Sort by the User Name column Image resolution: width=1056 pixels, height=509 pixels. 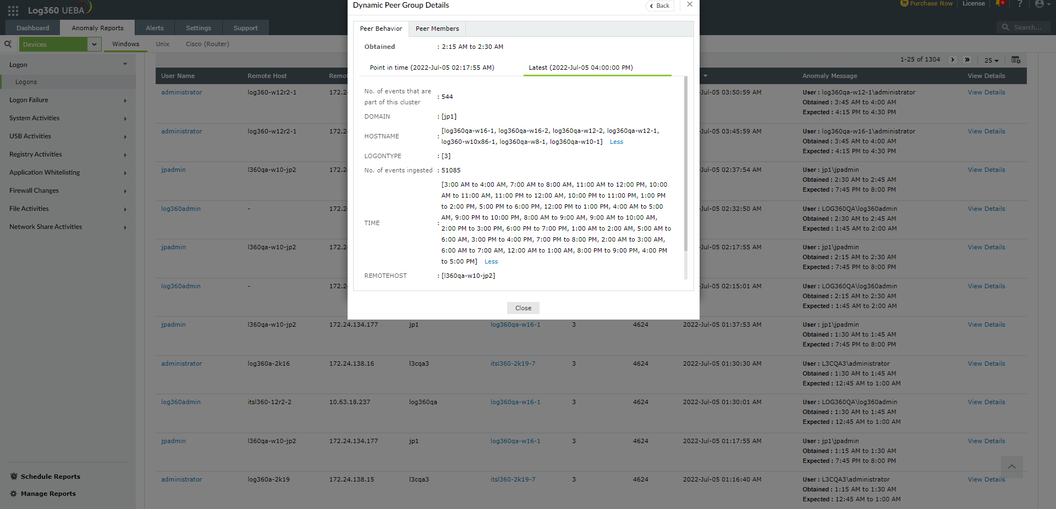(x=178, y=76)
